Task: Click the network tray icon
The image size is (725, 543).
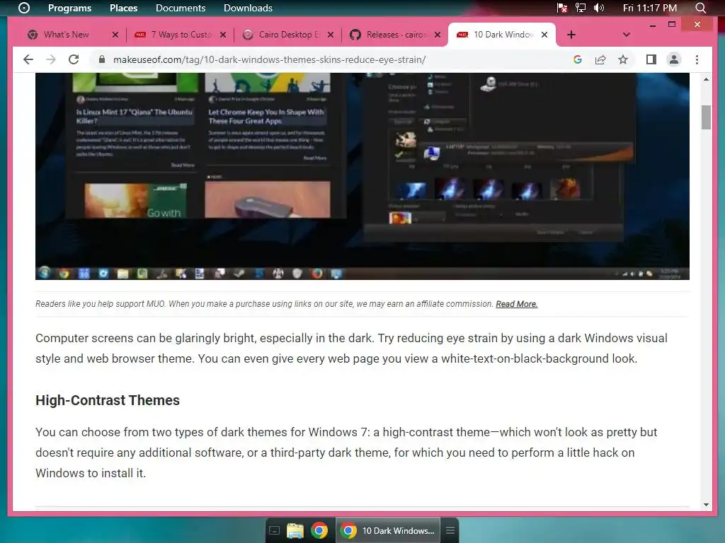Action: (x=580, y=8)
